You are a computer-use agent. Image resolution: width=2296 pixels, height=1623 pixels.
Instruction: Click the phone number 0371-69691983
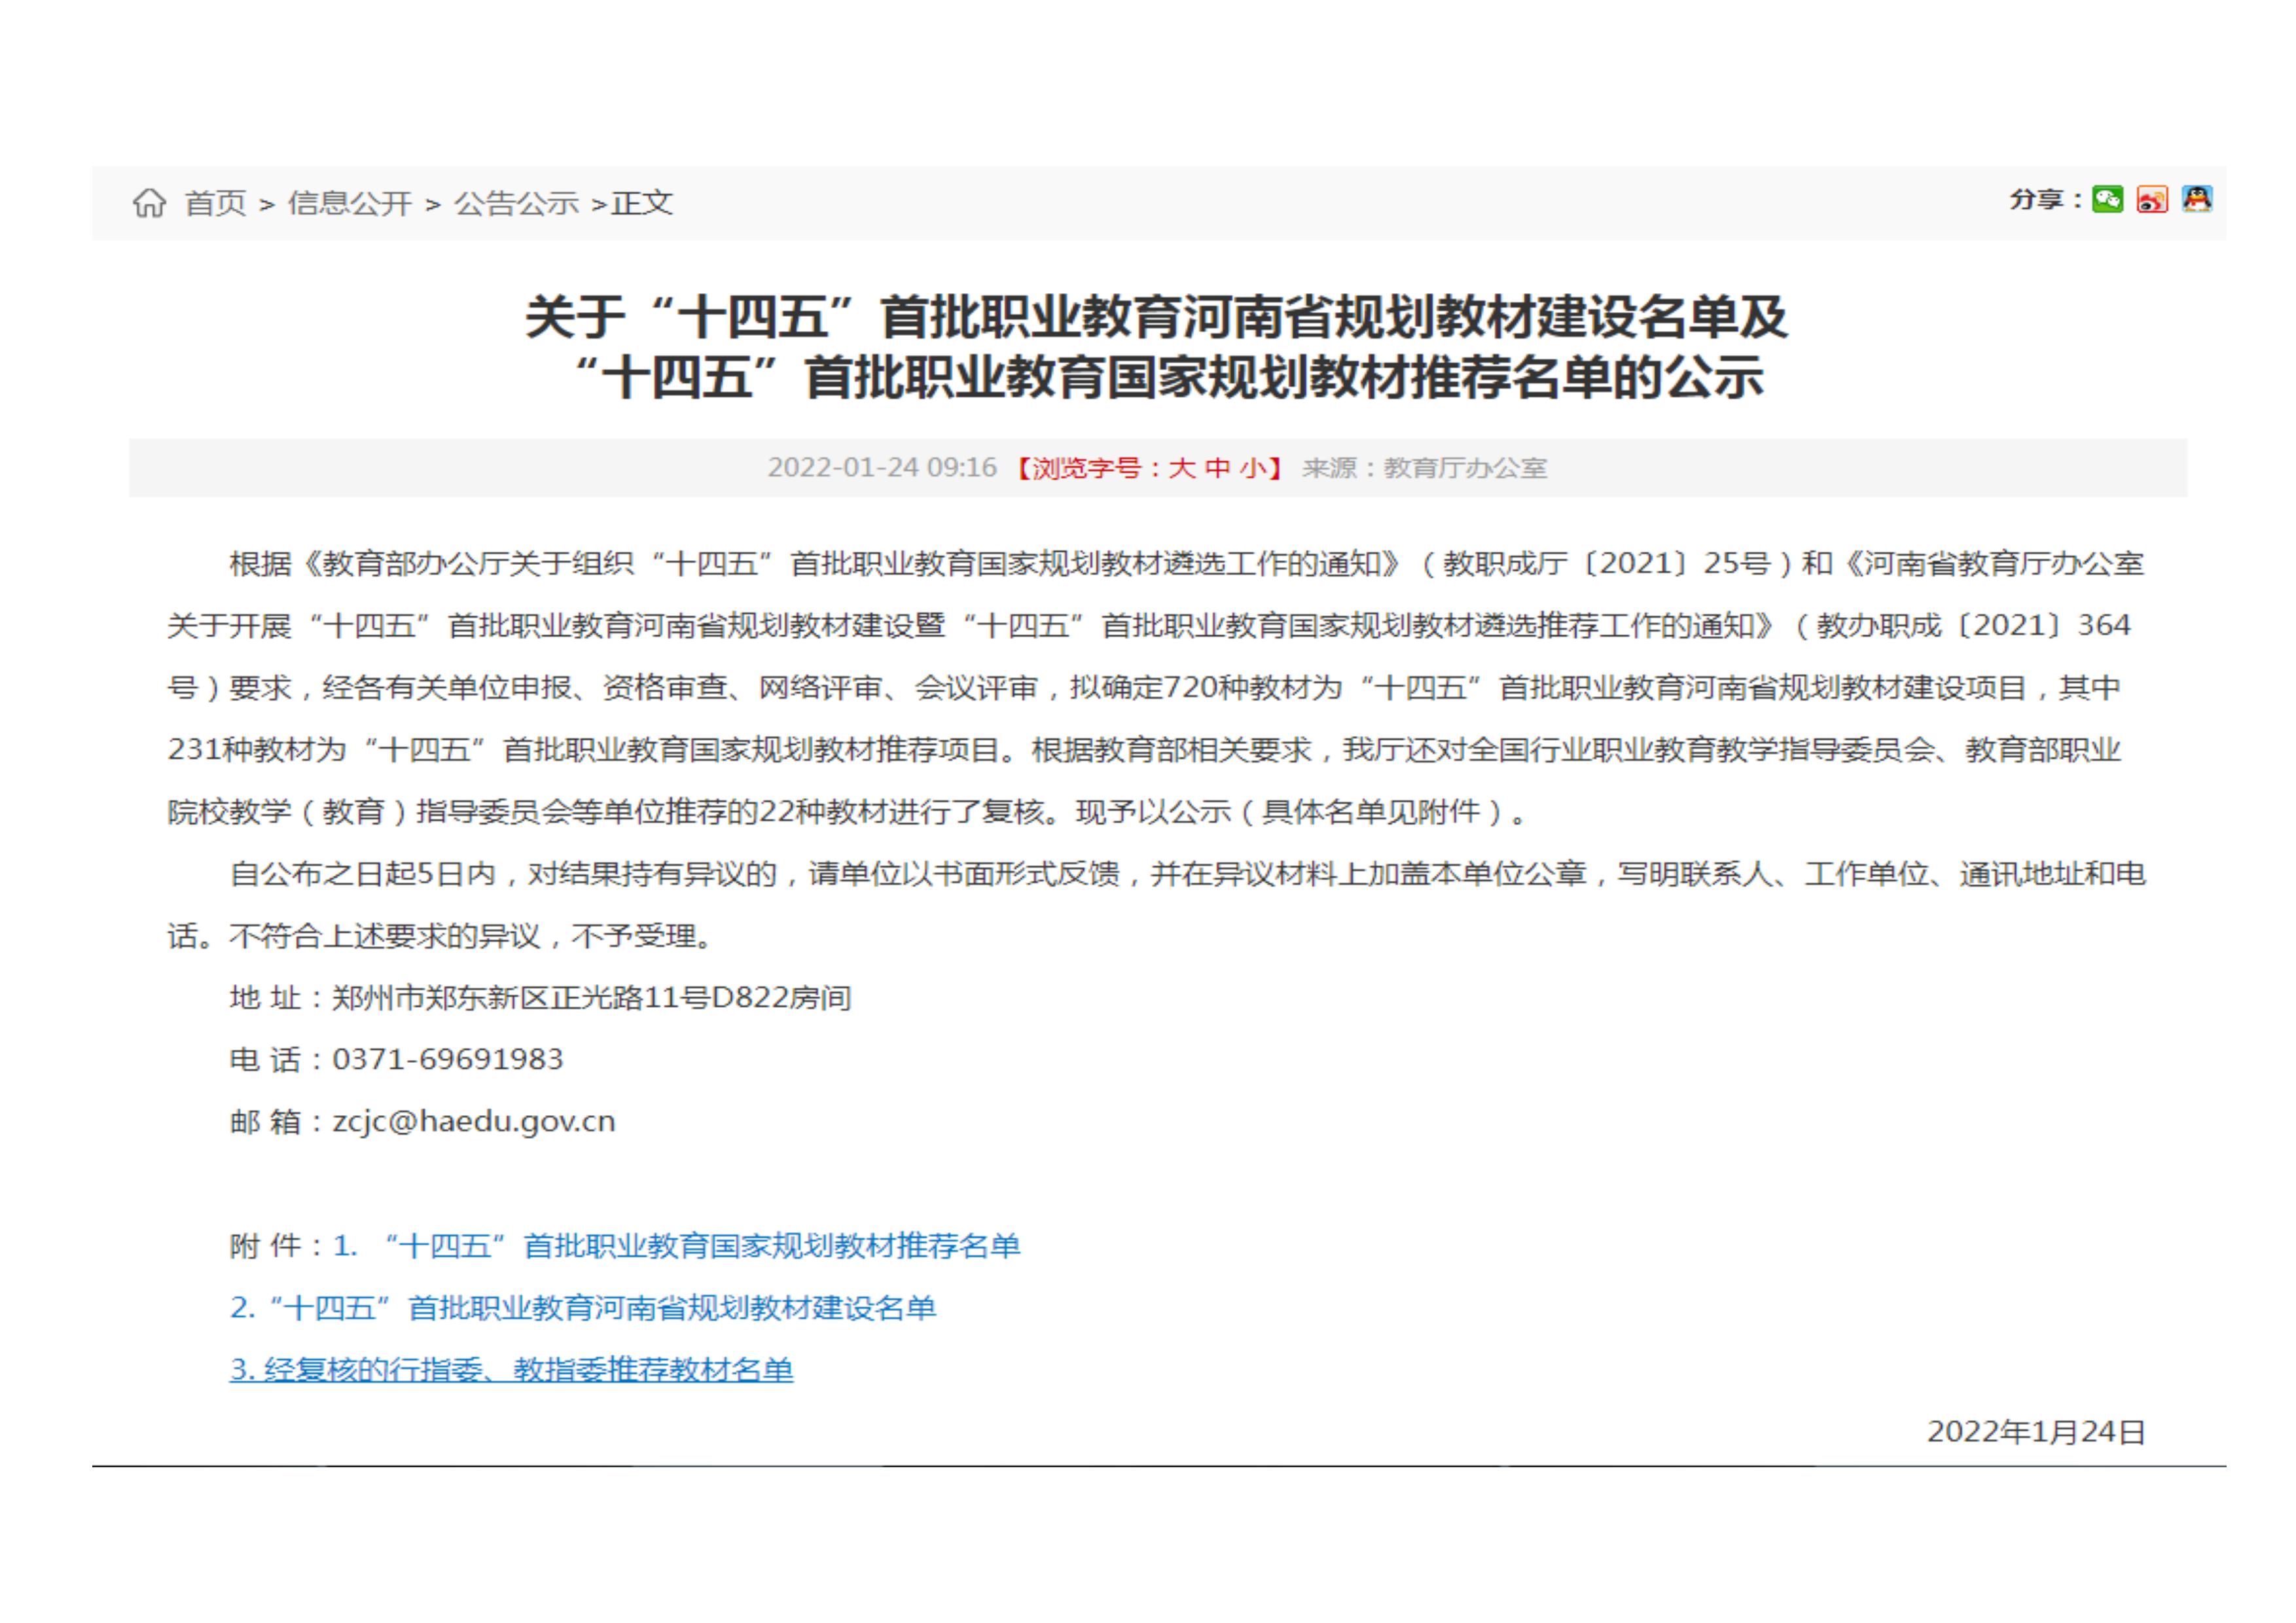[x=448, y=1060]
